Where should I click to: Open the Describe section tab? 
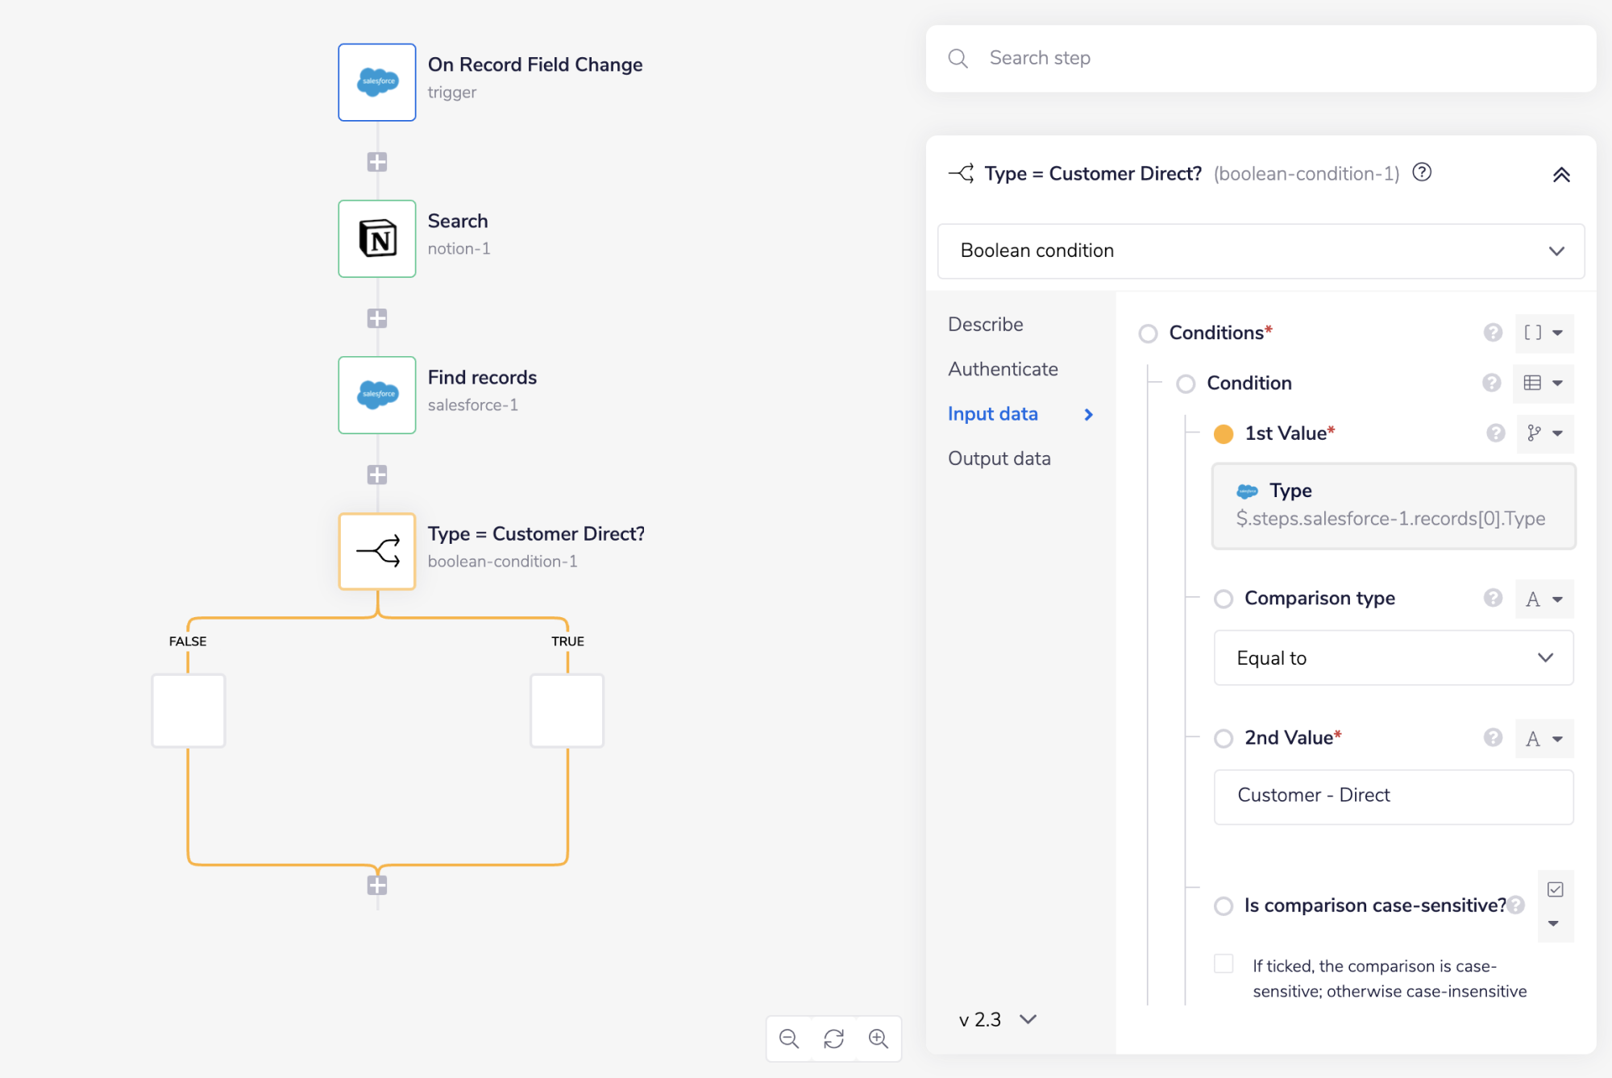[985, 324]
